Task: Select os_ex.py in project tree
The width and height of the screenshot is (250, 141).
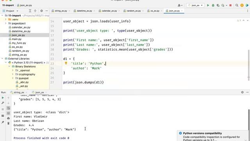Action: point(17,47)
